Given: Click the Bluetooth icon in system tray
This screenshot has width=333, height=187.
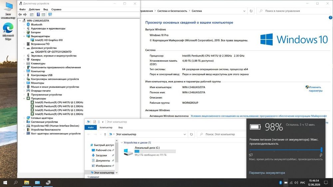Looking at the screenshot, I should coord(280,183).
